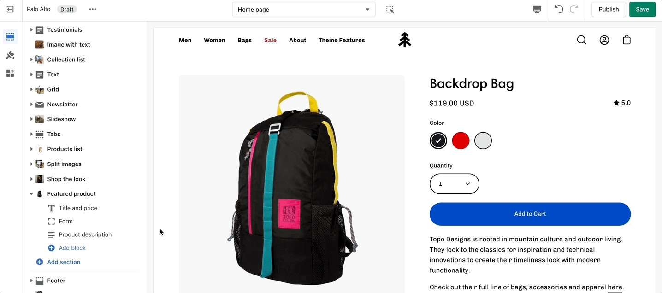
Task: Expand the Testimonials section
Action: tap(31, 29)
